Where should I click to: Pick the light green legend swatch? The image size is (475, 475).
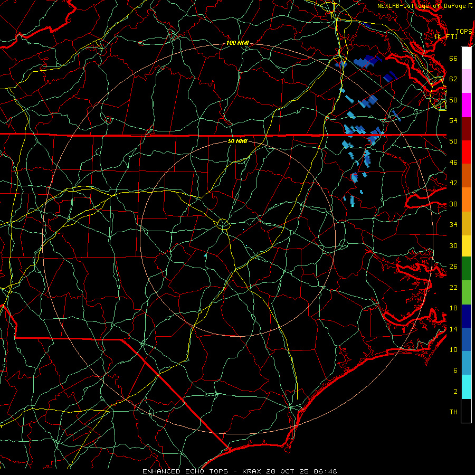click(x=466, y=292)
